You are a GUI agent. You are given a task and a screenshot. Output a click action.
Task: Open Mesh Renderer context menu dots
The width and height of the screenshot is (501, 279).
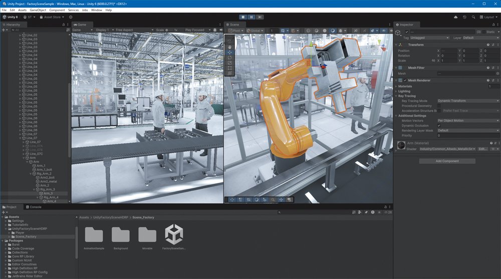[498, 80]
